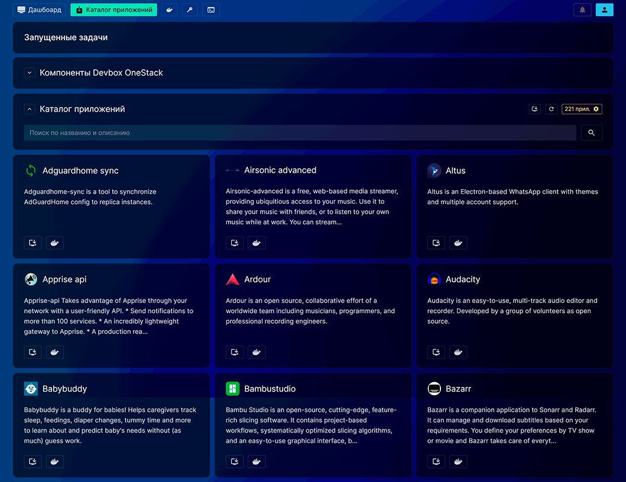Open the Babybuddy app title

pos(64,389)
